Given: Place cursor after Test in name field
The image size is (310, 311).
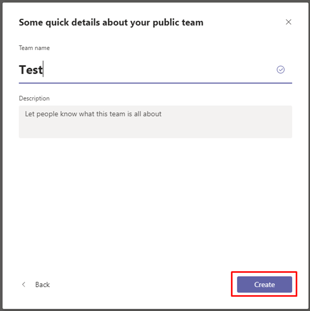Looking at the screenshot, I should (43, 69).
